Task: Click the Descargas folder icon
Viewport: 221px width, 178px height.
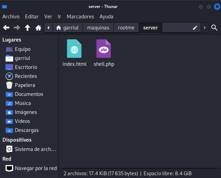Action: (x=9, y=130)
